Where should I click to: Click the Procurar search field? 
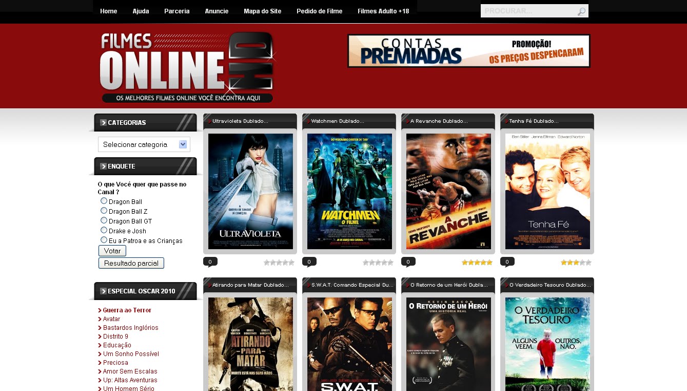[528, 11]
